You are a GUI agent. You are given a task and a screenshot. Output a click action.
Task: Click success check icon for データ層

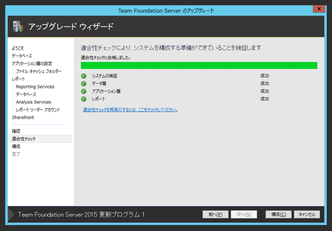coord(83,84)
